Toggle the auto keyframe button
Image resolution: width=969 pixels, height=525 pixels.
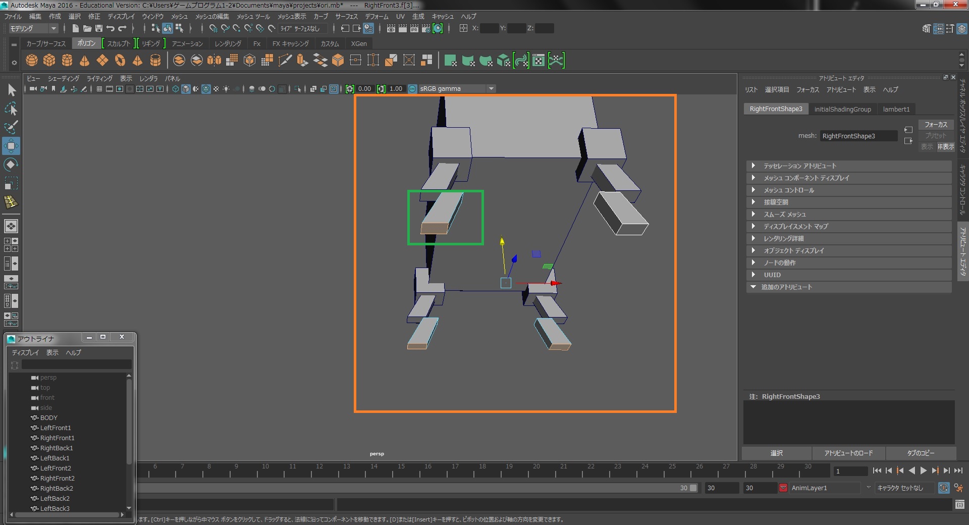[x=943, y=488]
